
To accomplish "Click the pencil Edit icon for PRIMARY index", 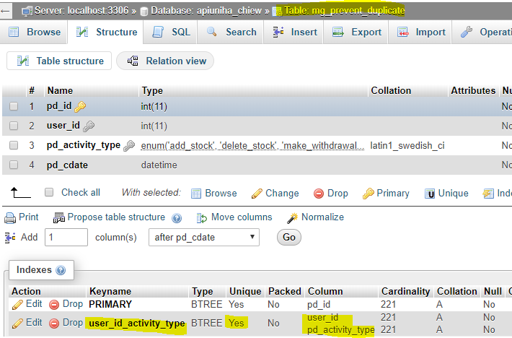I will [17, 305].
